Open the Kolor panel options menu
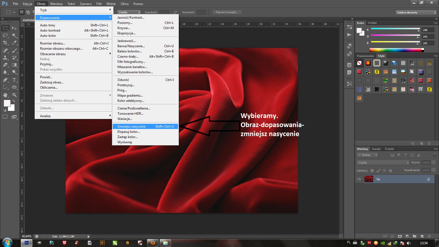The height and width of the screenshot is (247, 439). (435, 23)
